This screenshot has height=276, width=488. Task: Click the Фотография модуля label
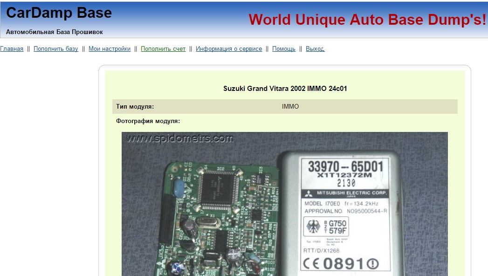[x=148, y=121]
